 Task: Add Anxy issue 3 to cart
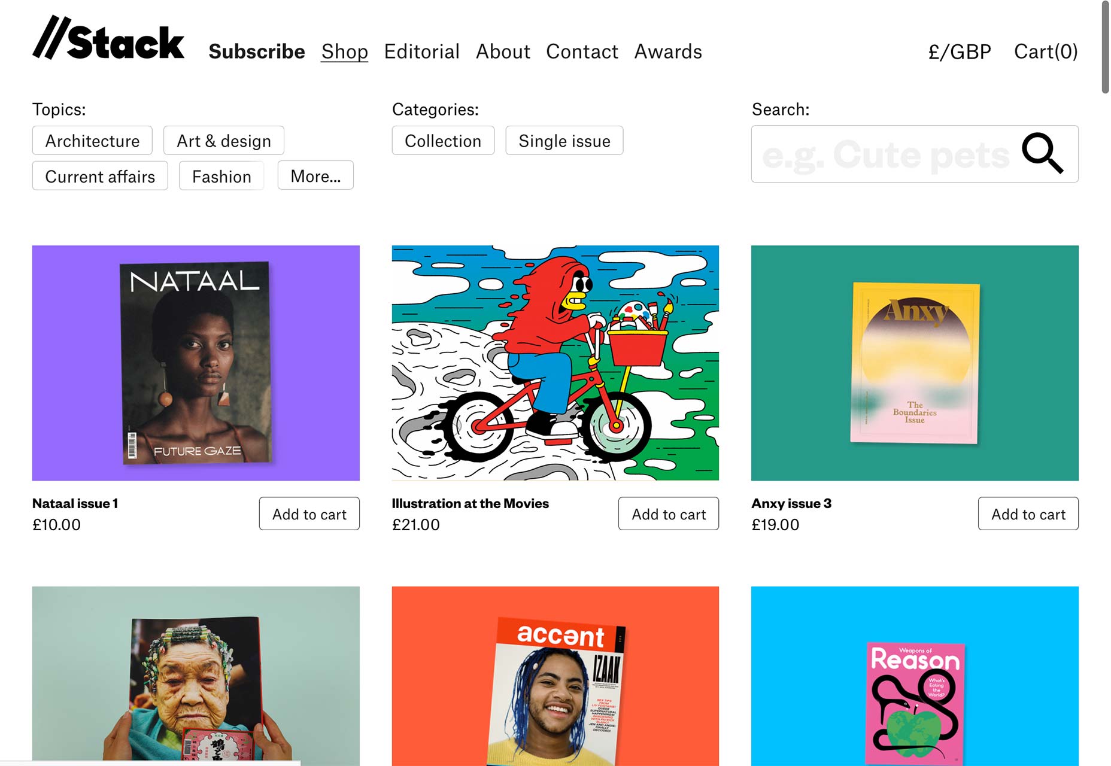pos(1028,514)
